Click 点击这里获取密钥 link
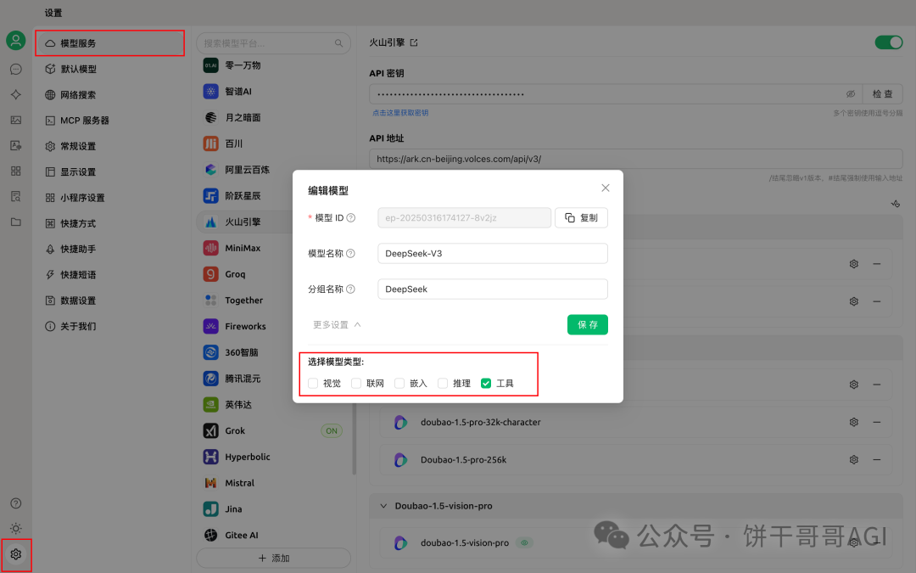Screen dimensions: 916x573 pos(400,113)
